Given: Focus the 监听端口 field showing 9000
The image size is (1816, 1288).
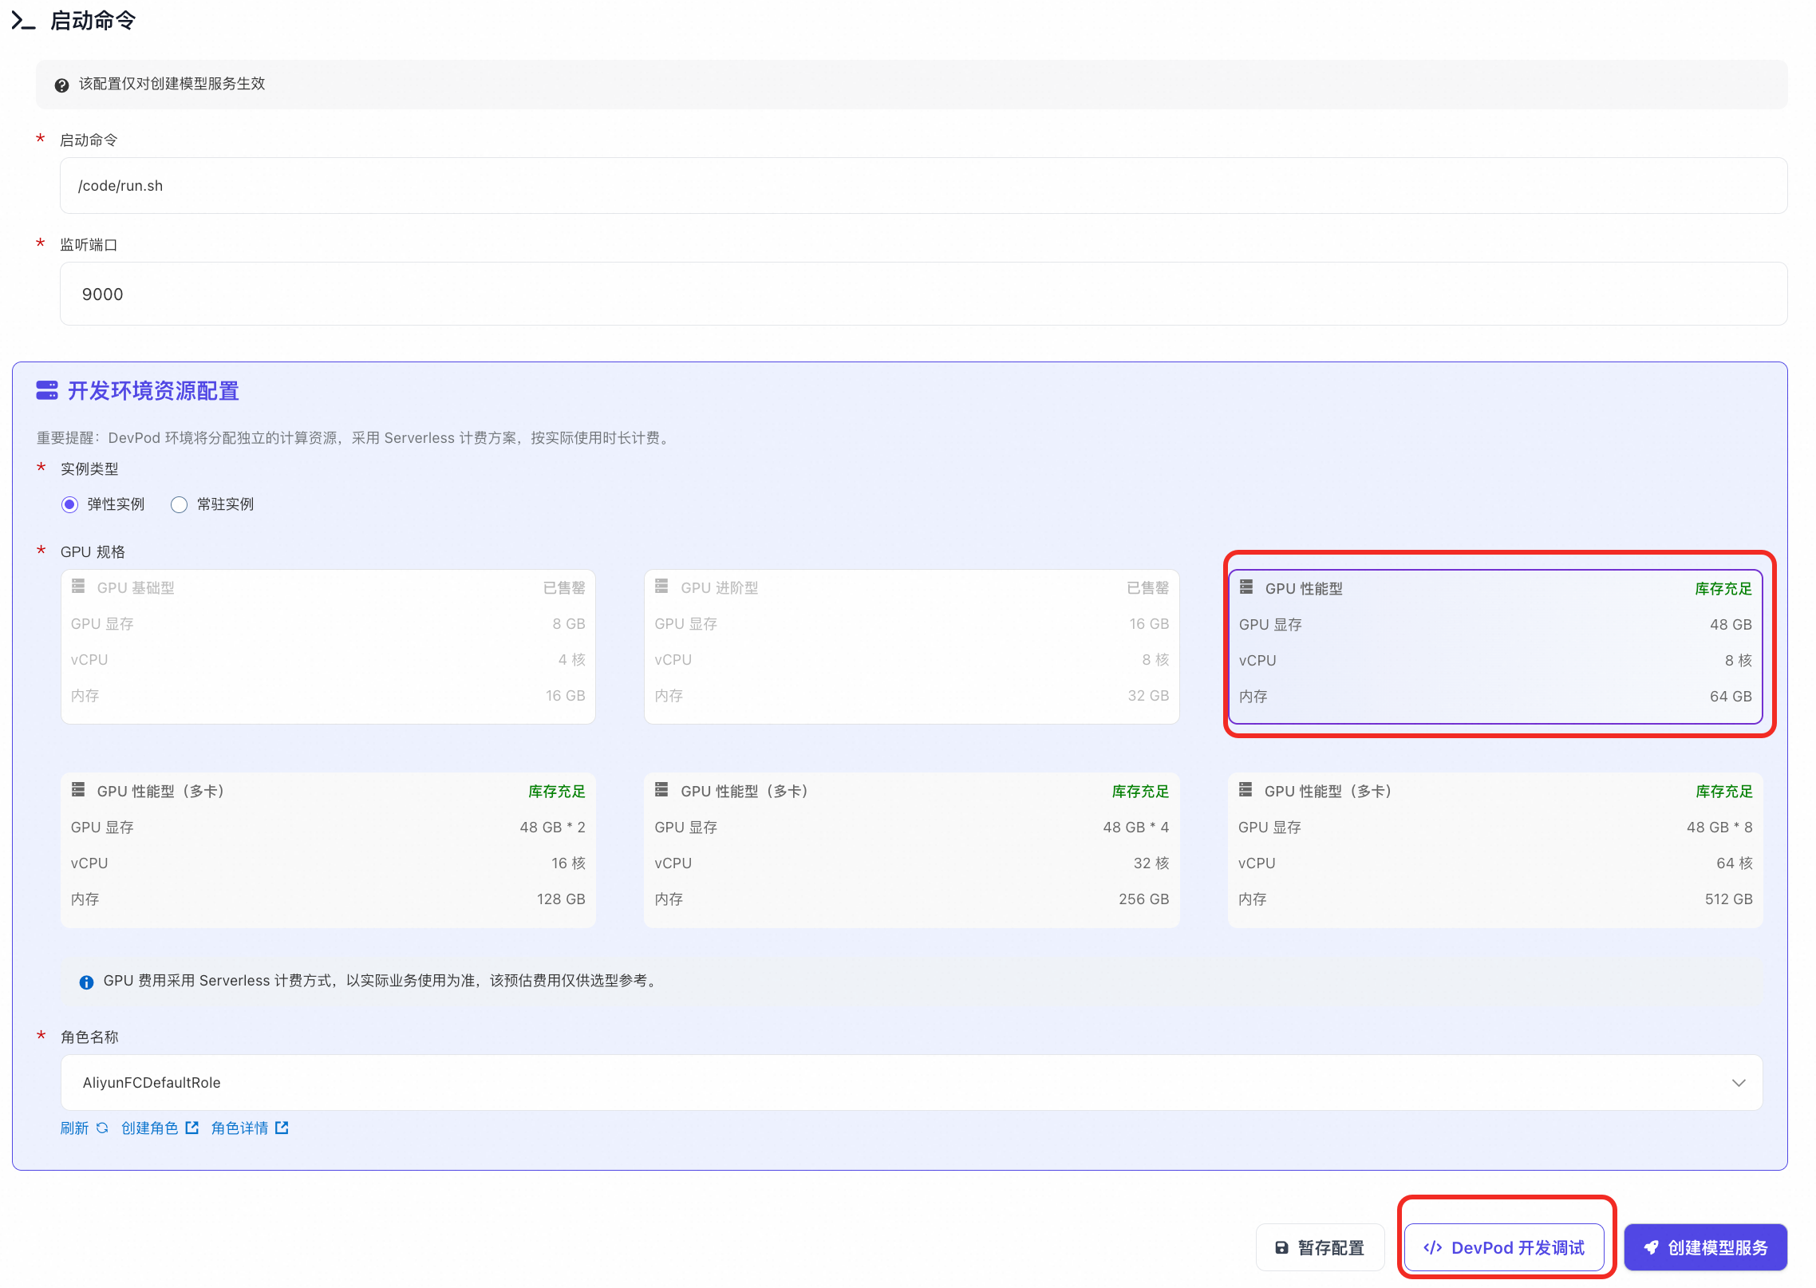Looking at the screenshot, I should tap(922, 294).
